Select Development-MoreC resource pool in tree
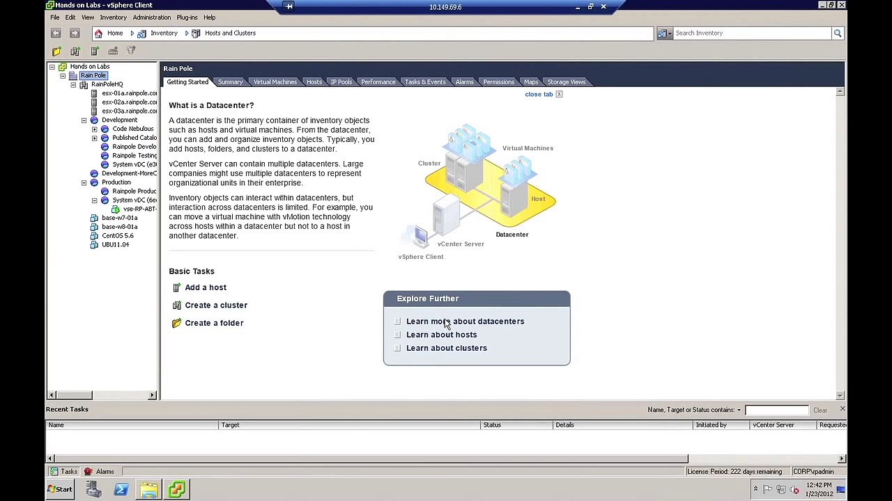Image resolution: width=892 pixels, height=501 pixels. 129,173
